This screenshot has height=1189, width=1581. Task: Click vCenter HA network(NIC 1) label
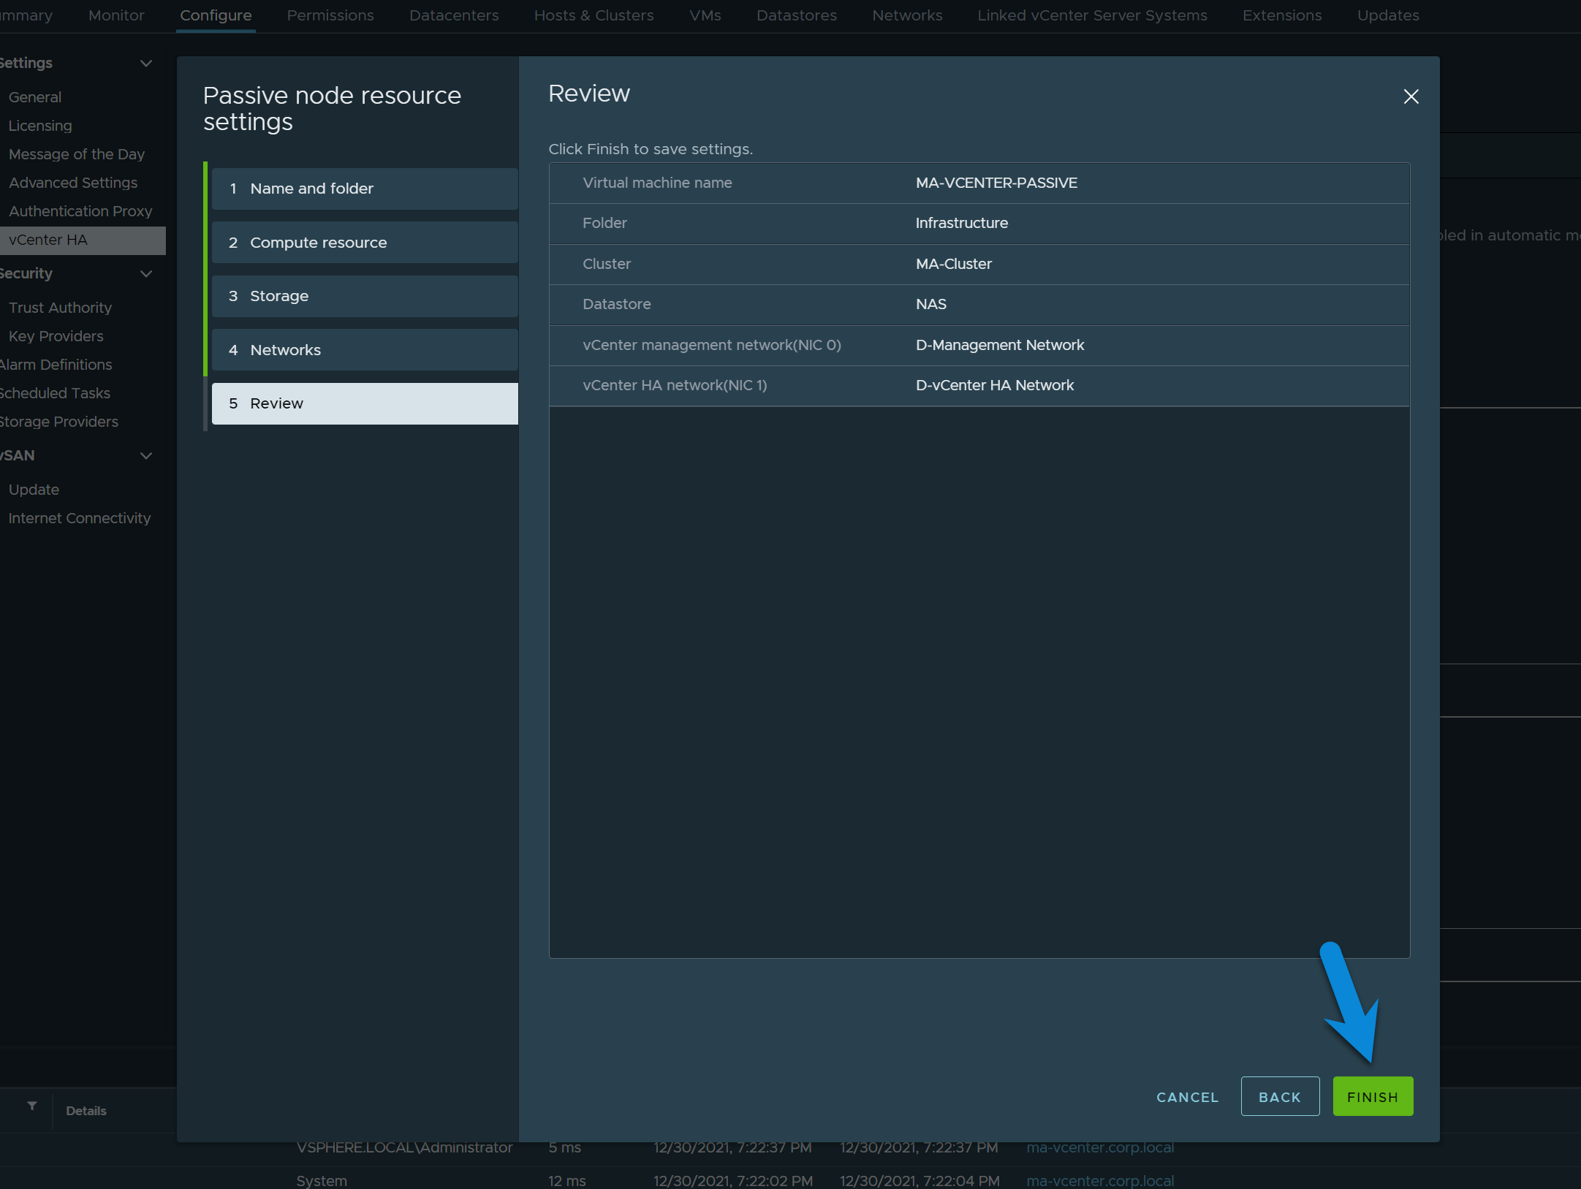(675, 385)
